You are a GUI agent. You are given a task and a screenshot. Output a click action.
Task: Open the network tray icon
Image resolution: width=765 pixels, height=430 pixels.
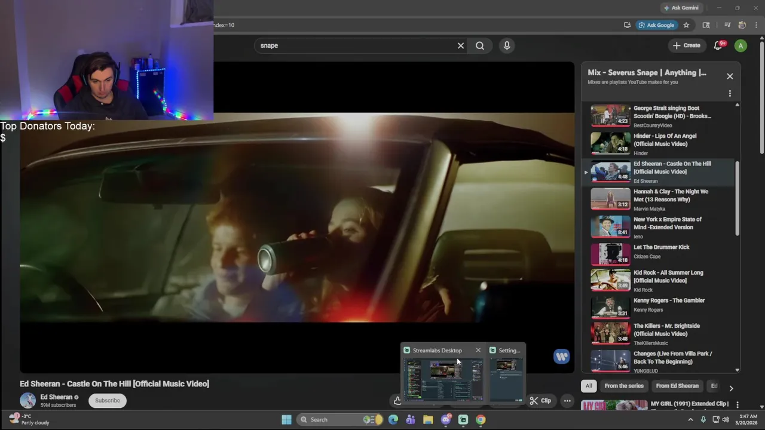point(715,420)
